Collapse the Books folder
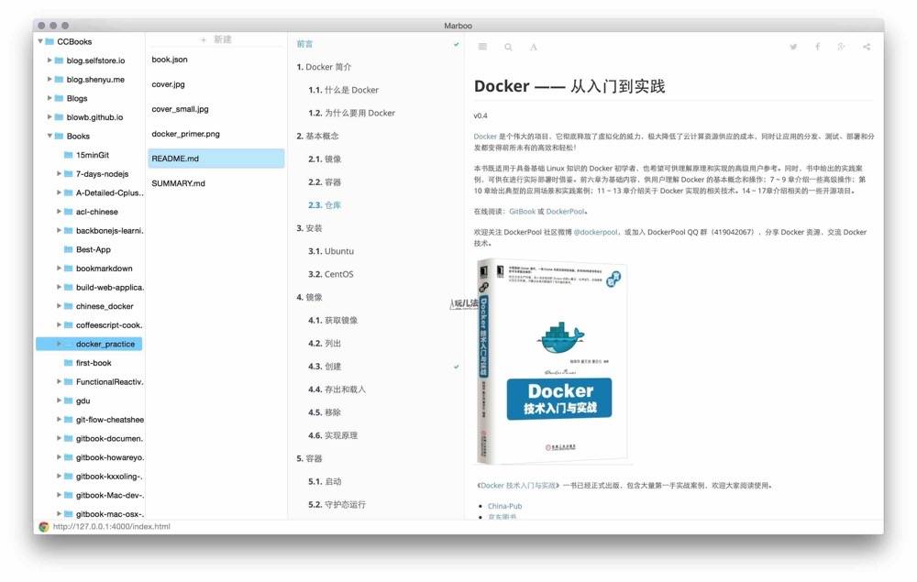The image size is (917, 582). 50,137
